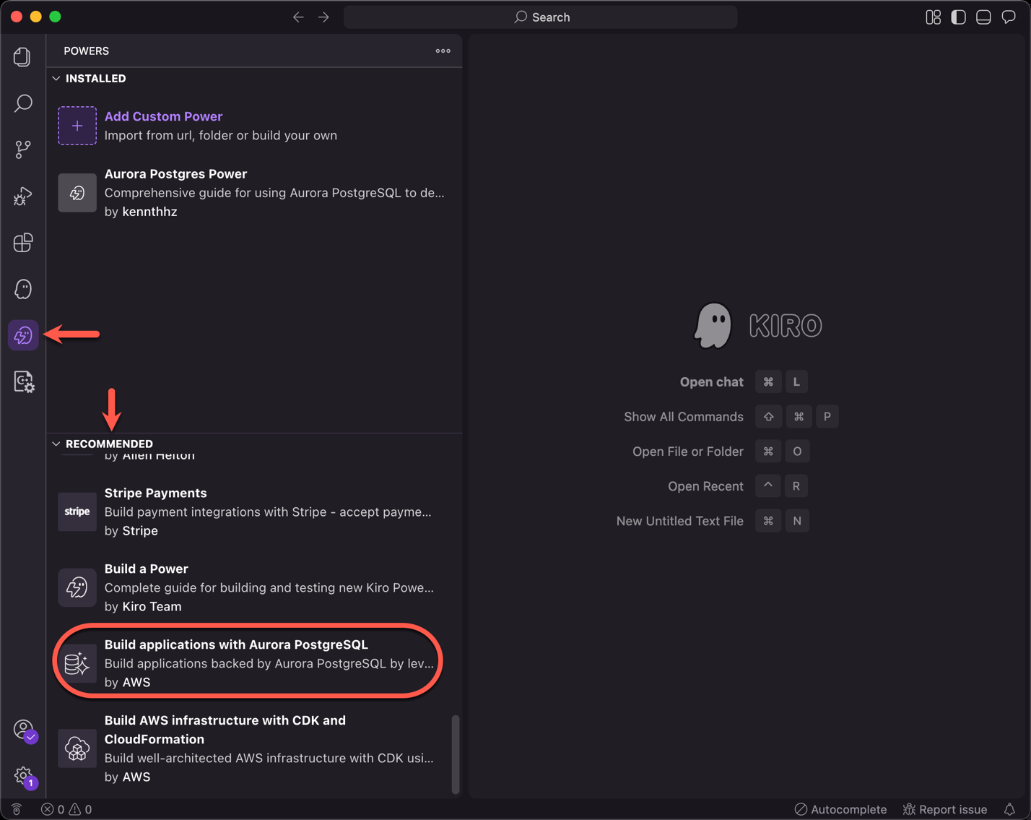1031x820 pixels.
Task: Open the Extensions view
Action: (23, 243)
